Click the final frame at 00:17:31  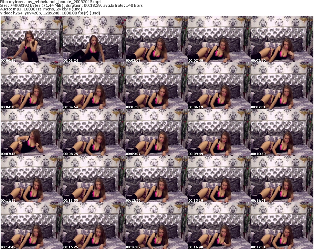pos(282,226)
